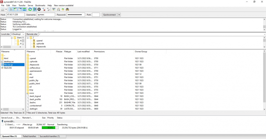Screen dimensions: 266x139
Task: Enable synchronized browsing
Action: coord(63,9)
